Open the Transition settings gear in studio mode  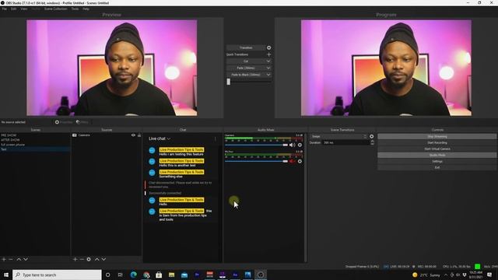click(x=268, y=47)
